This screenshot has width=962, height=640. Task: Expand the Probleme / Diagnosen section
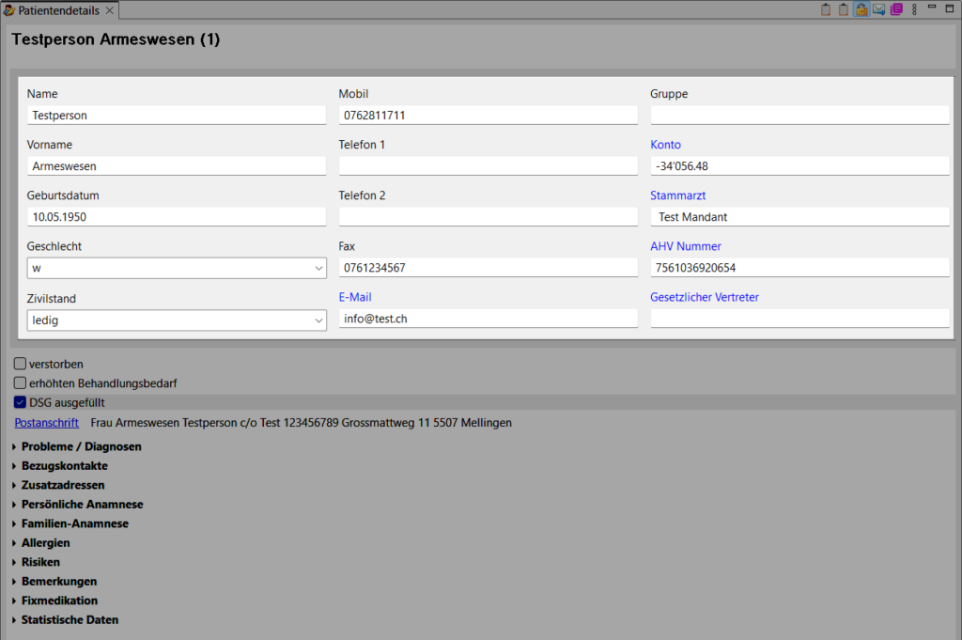pyautogui.click(x=82, y=446)
